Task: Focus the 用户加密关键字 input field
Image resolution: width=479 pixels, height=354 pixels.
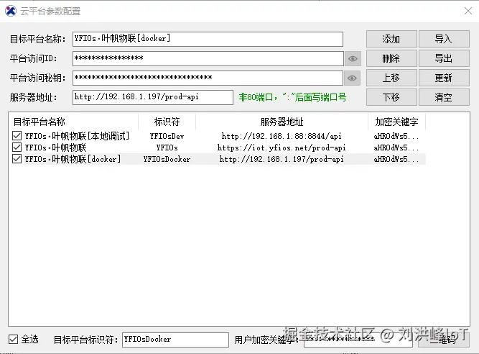Action: click(358, 340)
